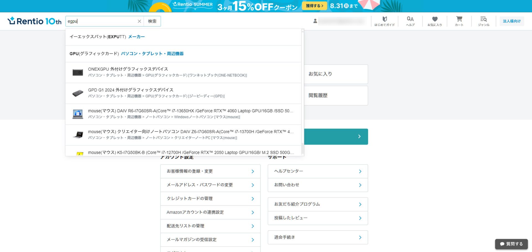Select ONEXGPU 外付けグラフィックスデバイス suggestion

[x=183, y=72]
